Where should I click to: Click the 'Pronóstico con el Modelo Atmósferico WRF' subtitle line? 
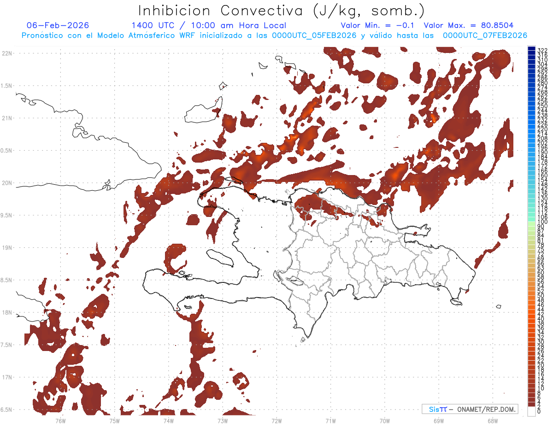pyautogui.click(x=274, y=35)
